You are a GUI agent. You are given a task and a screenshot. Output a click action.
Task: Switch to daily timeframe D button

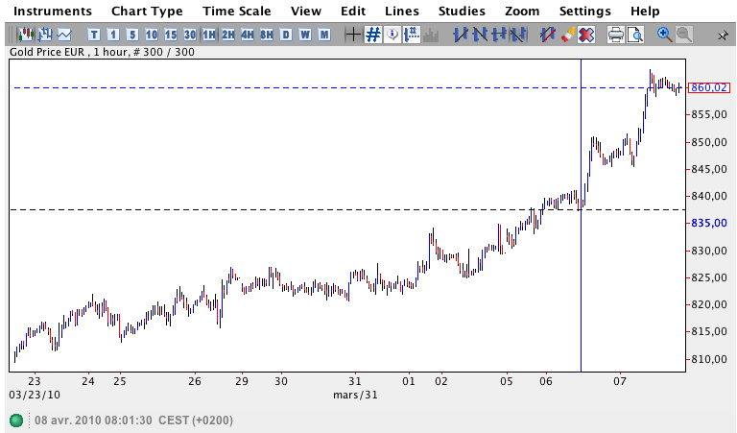[x=286, y=35]
